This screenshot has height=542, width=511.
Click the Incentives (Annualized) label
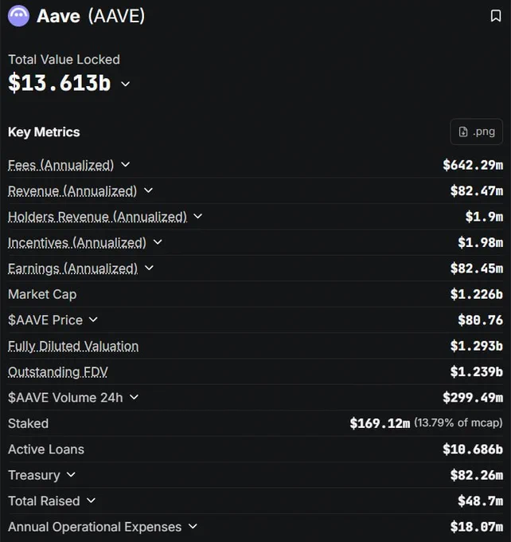coord(77,243)
